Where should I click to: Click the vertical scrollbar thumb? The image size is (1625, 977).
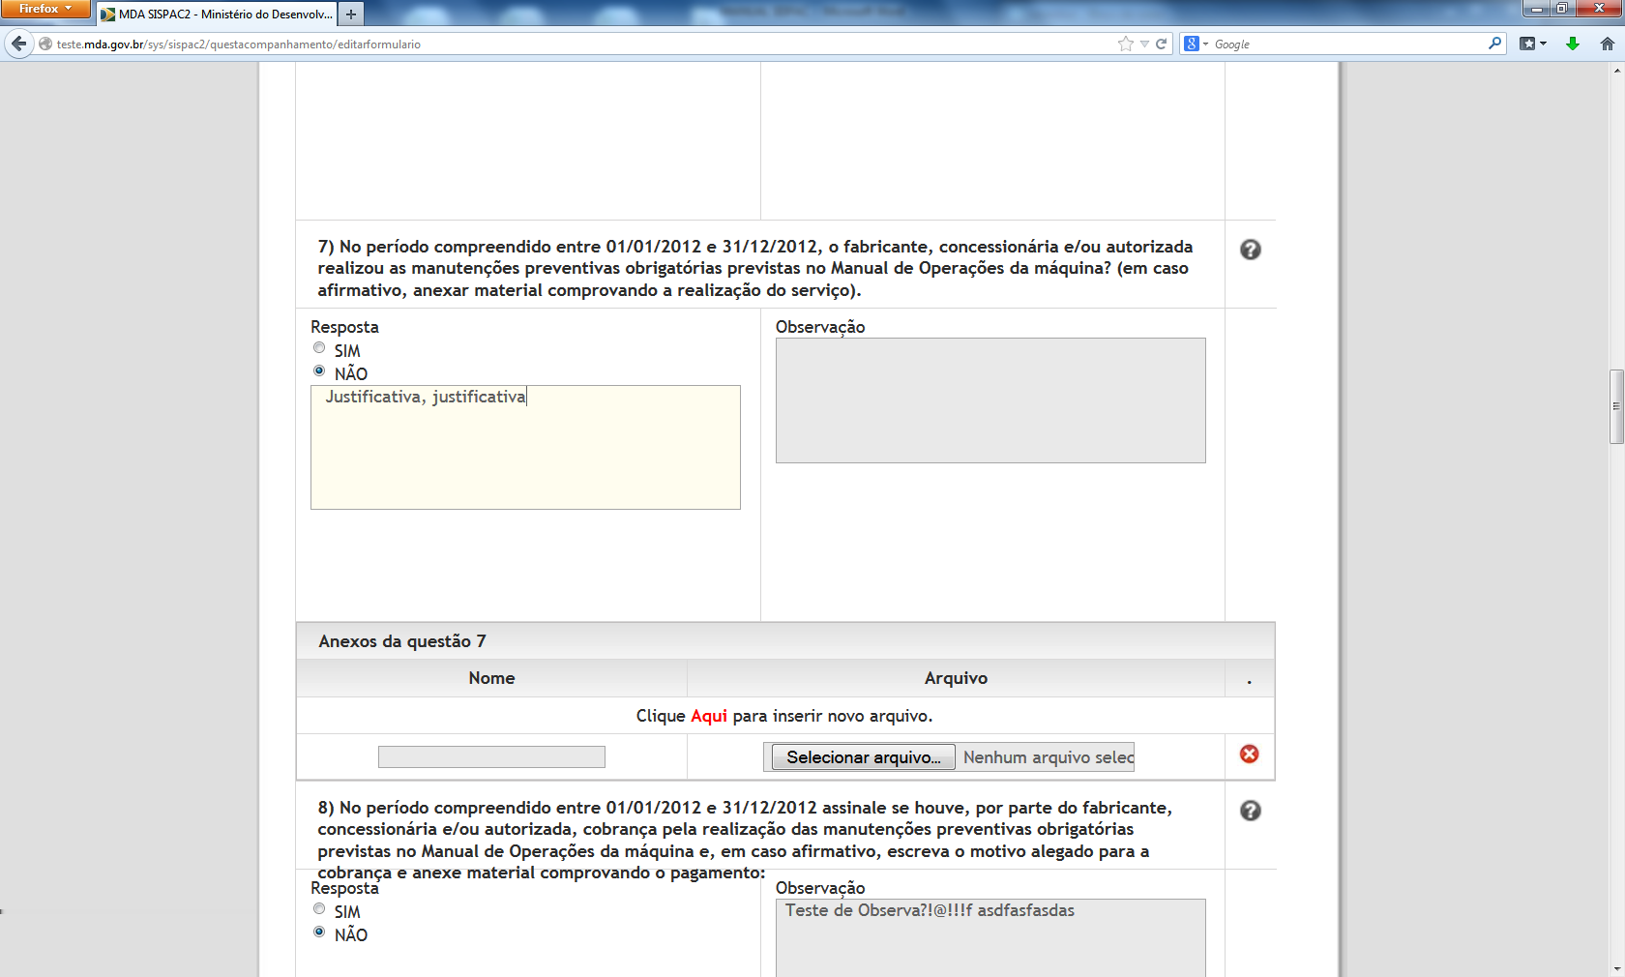[x=1616, y=406]
